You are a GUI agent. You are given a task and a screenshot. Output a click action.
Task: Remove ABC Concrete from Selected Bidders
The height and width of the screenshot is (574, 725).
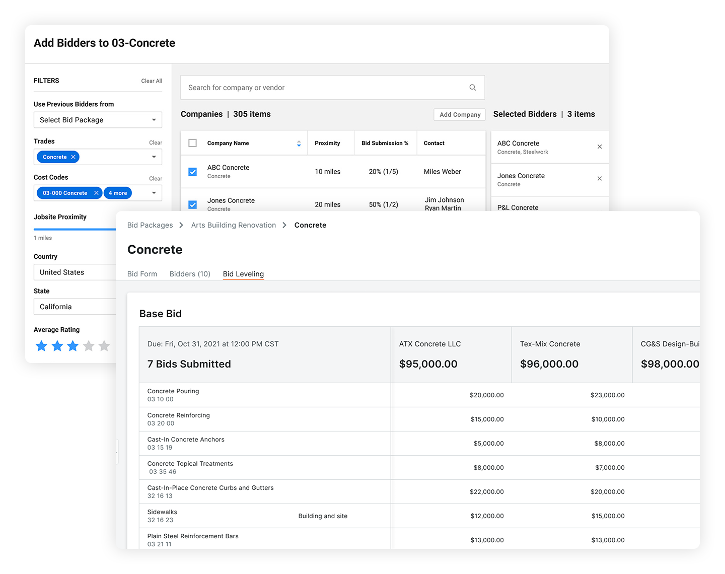[x=600, y=147]
